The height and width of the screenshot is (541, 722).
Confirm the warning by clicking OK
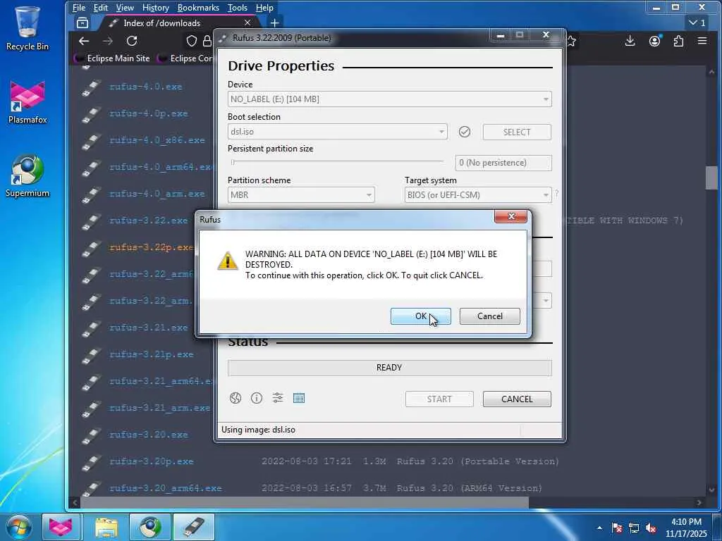pos(420,316)
